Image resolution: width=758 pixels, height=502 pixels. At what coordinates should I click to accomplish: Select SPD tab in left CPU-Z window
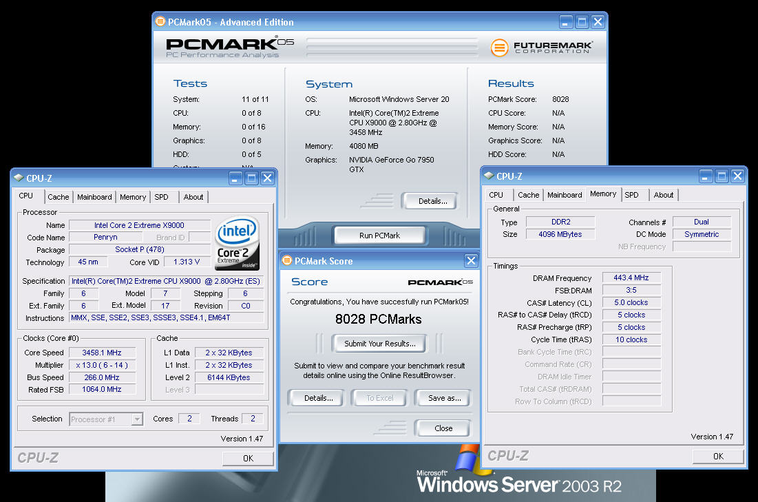[162, 197]
